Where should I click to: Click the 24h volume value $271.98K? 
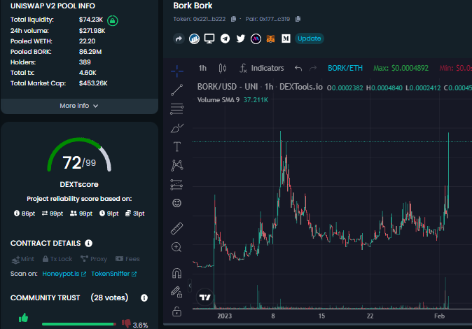pos(92,31)
